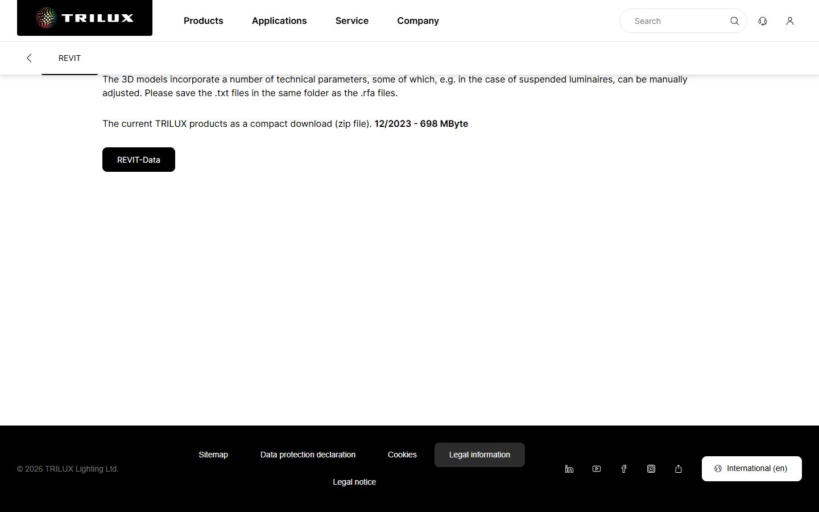Open the Products menu
This screenshot has width=819, height=512.
tap(204, 20)
